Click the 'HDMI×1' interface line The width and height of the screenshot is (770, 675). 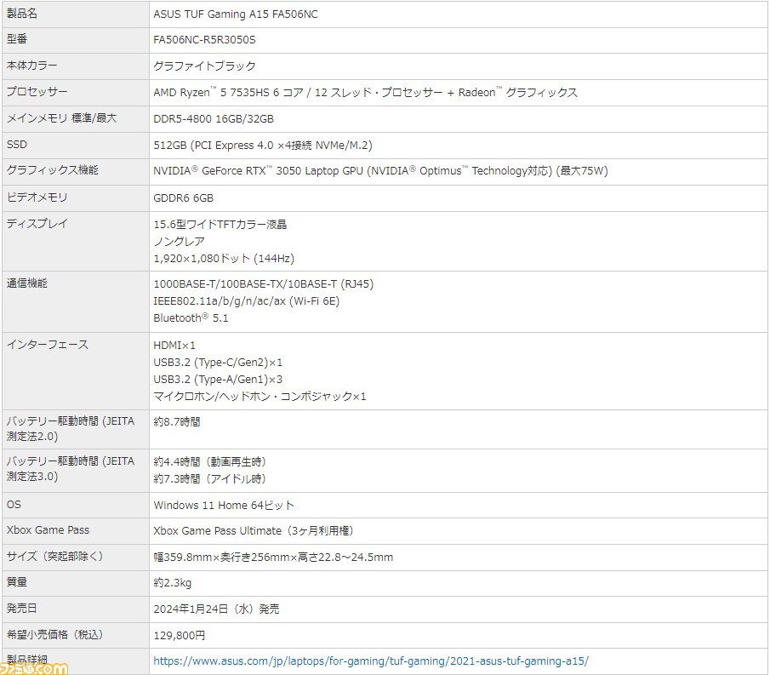(174, 346)
